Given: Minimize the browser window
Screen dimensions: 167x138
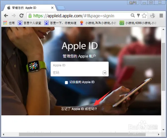Looking at the screenshot, I should click(144, 3).
